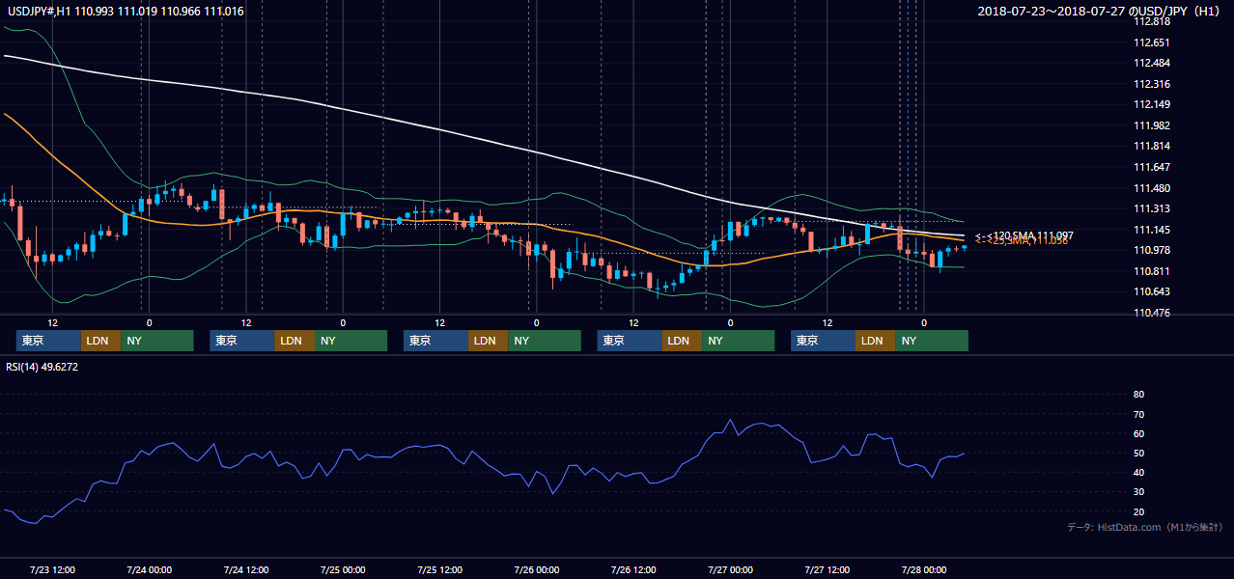Select price level 110.476 on the axis
The image size is (1234, 579).
click(x=1152, y=313)
